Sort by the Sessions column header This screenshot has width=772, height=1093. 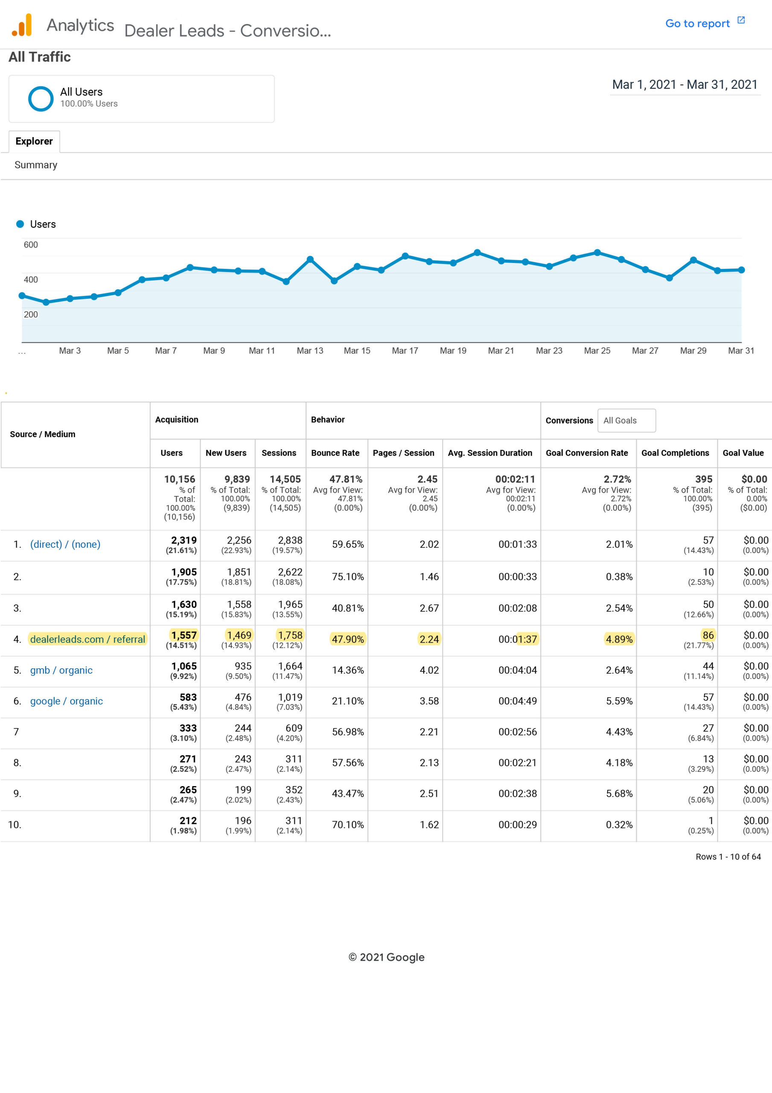point(279,453)
